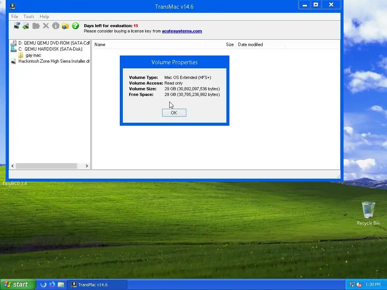This screenshot has width=387, height=290.
Task: Click the Hackintosh disk image icon
Action: click(x=14, y=62)
